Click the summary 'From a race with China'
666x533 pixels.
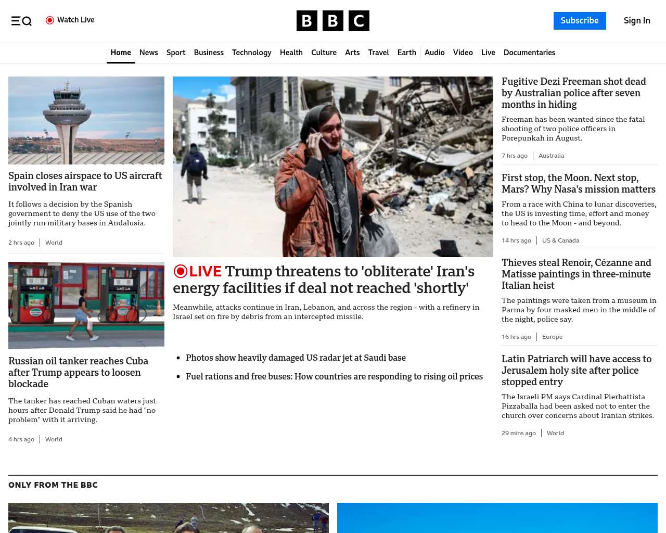(579, 213)
